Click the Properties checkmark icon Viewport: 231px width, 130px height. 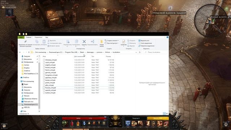[123, 42]
